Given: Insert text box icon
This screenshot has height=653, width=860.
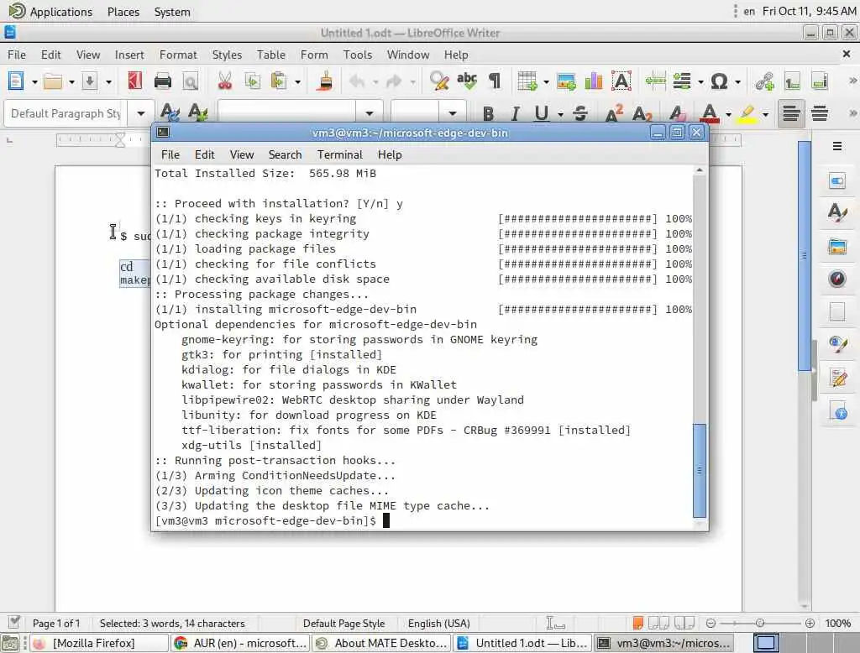Looking at the screenshot, I should [621, 81].
